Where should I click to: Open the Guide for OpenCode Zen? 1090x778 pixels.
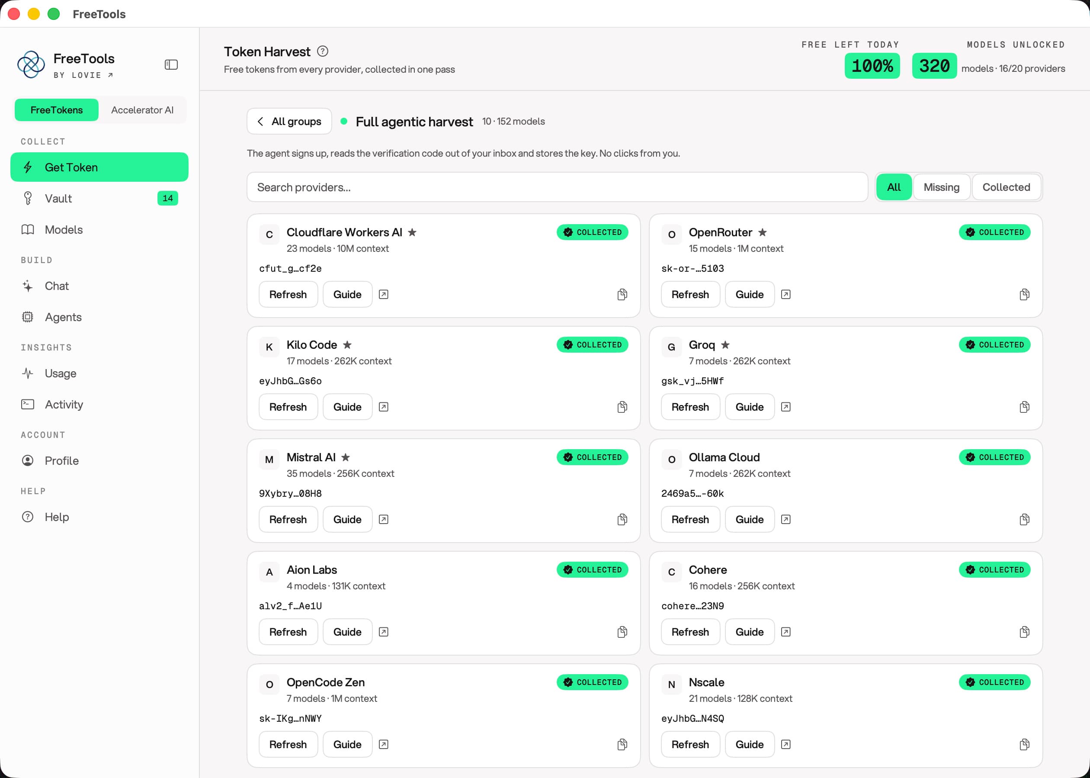pos(347,744)
